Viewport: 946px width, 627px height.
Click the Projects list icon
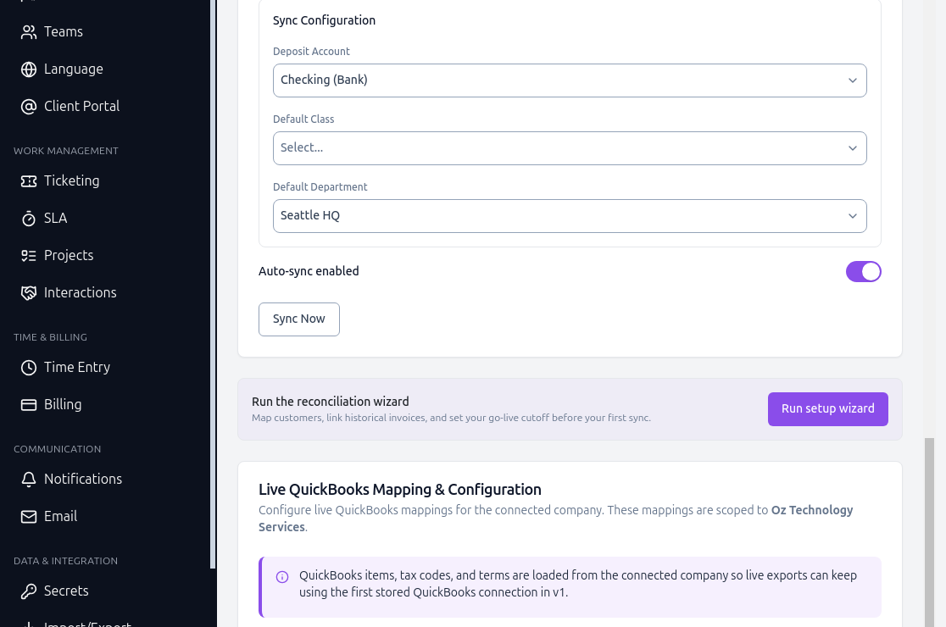click(28, 256)
